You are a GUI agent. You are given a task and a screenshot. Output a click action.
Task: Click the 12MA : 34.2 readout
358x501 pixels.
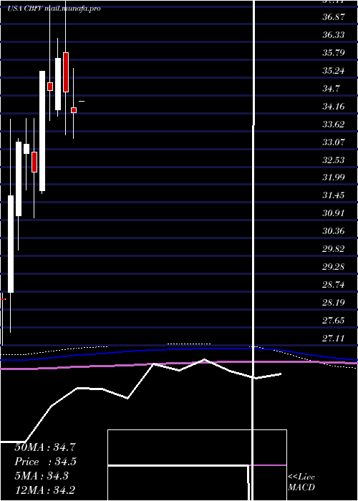pos(45,490)
